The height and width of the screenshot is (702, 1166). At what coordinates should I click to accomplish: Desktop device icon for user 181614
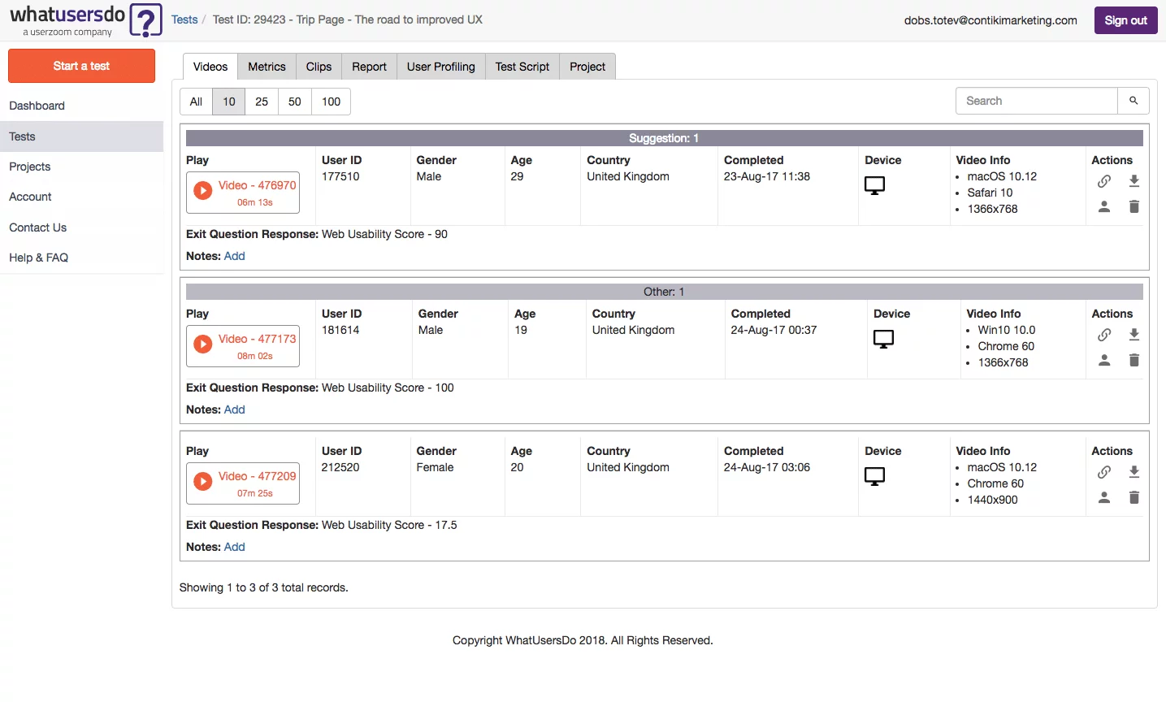point(884,340)
